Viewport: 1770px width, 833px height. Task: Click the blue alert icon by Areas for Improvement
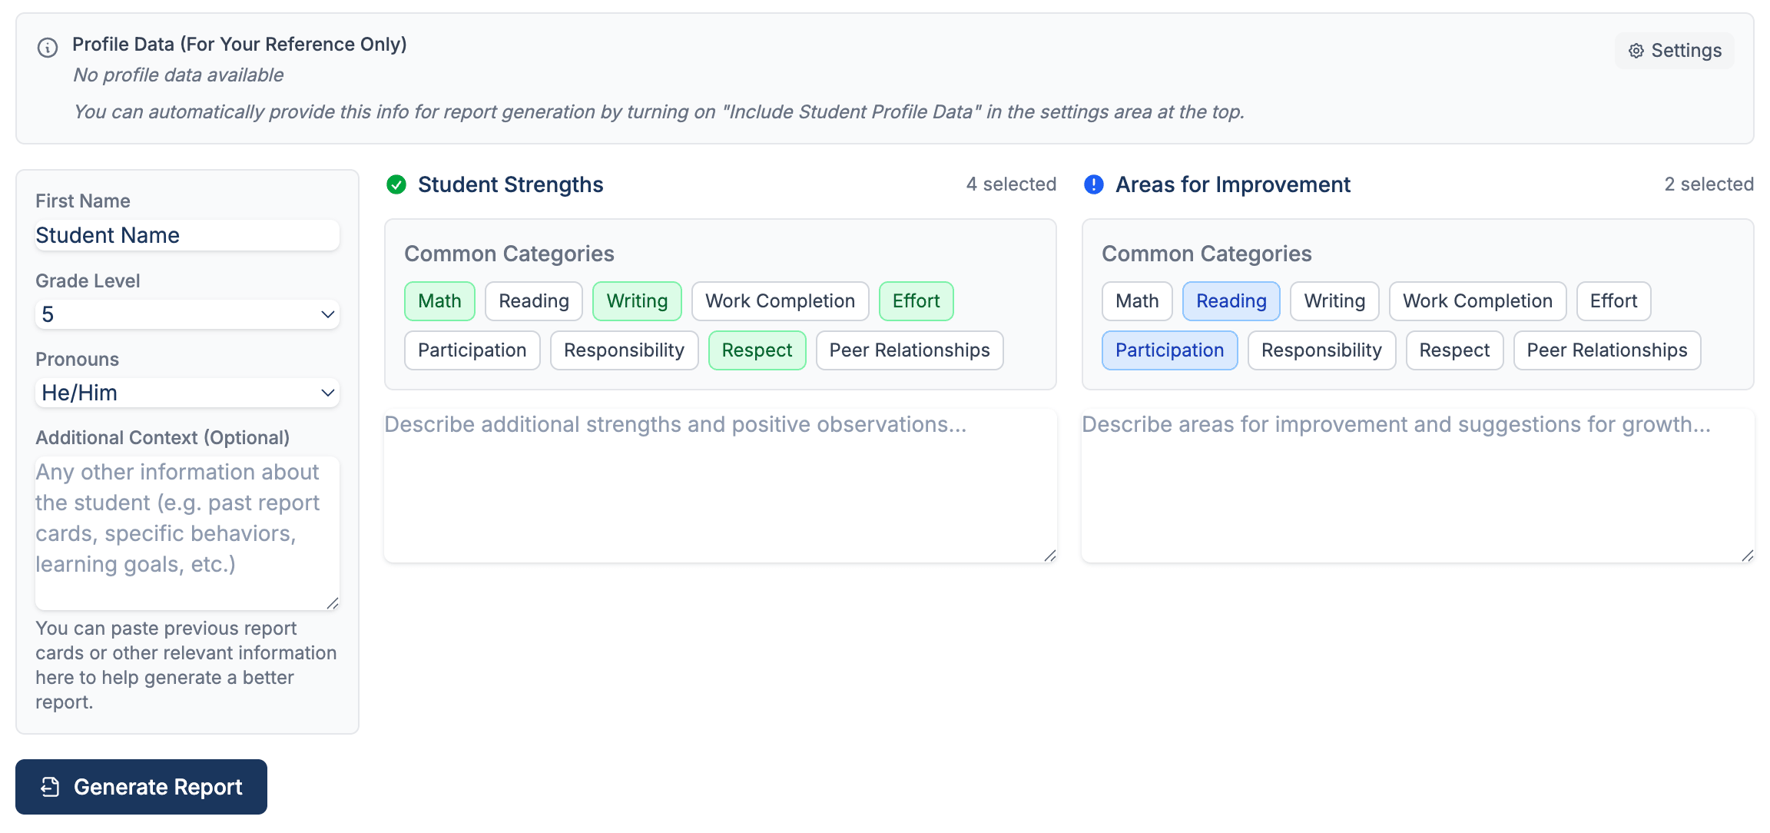(1093, 184)
